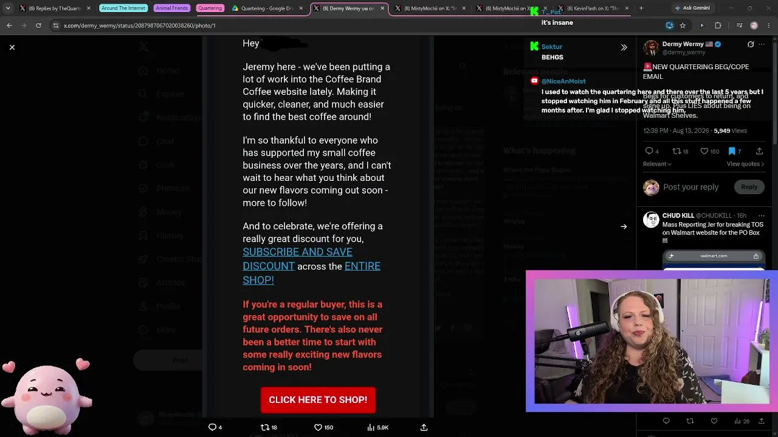Open the @NiceAnMoist chat username
This screenshot has width=778, height=437.
point(563,81)
